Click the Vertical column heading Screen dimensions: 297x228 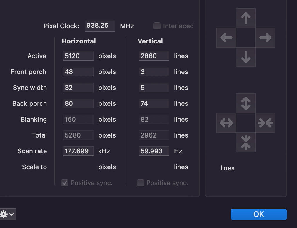(x=150, y=41)
